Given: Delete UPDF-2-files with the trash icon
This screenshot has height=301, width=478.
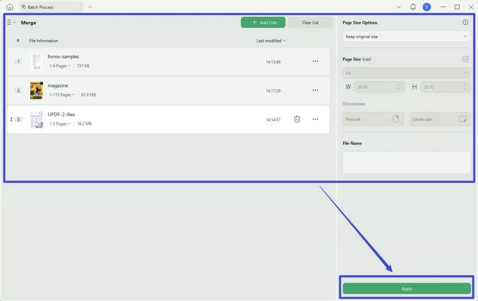Looking at the screenshot, I should [297, 119].
